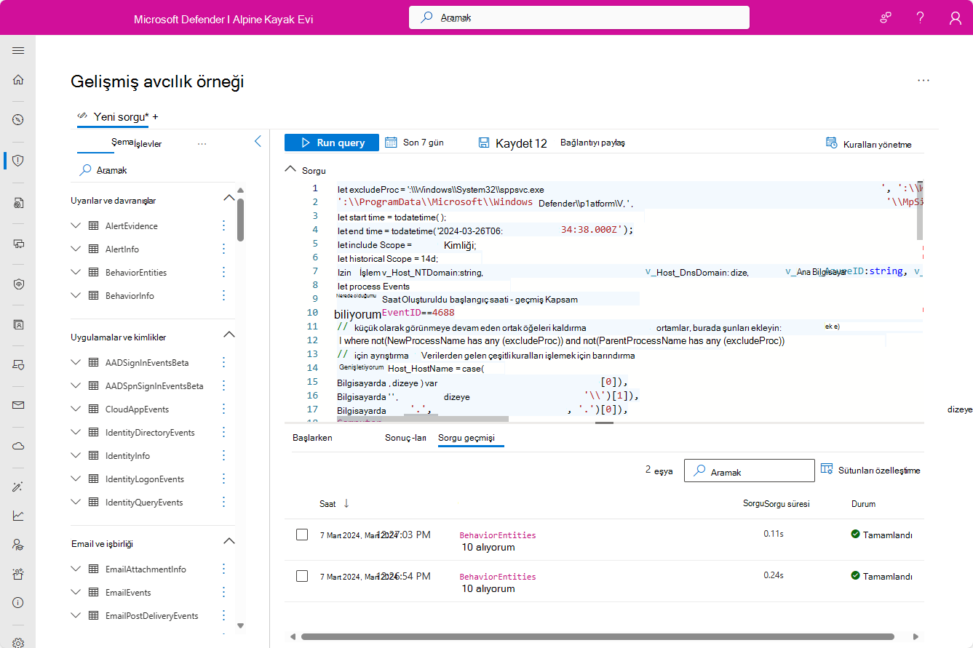The width and height of the screenshot is (973, 648).
Task: Open the schema pane's more tabs ellipsis
Action: (x=202, y=144)
